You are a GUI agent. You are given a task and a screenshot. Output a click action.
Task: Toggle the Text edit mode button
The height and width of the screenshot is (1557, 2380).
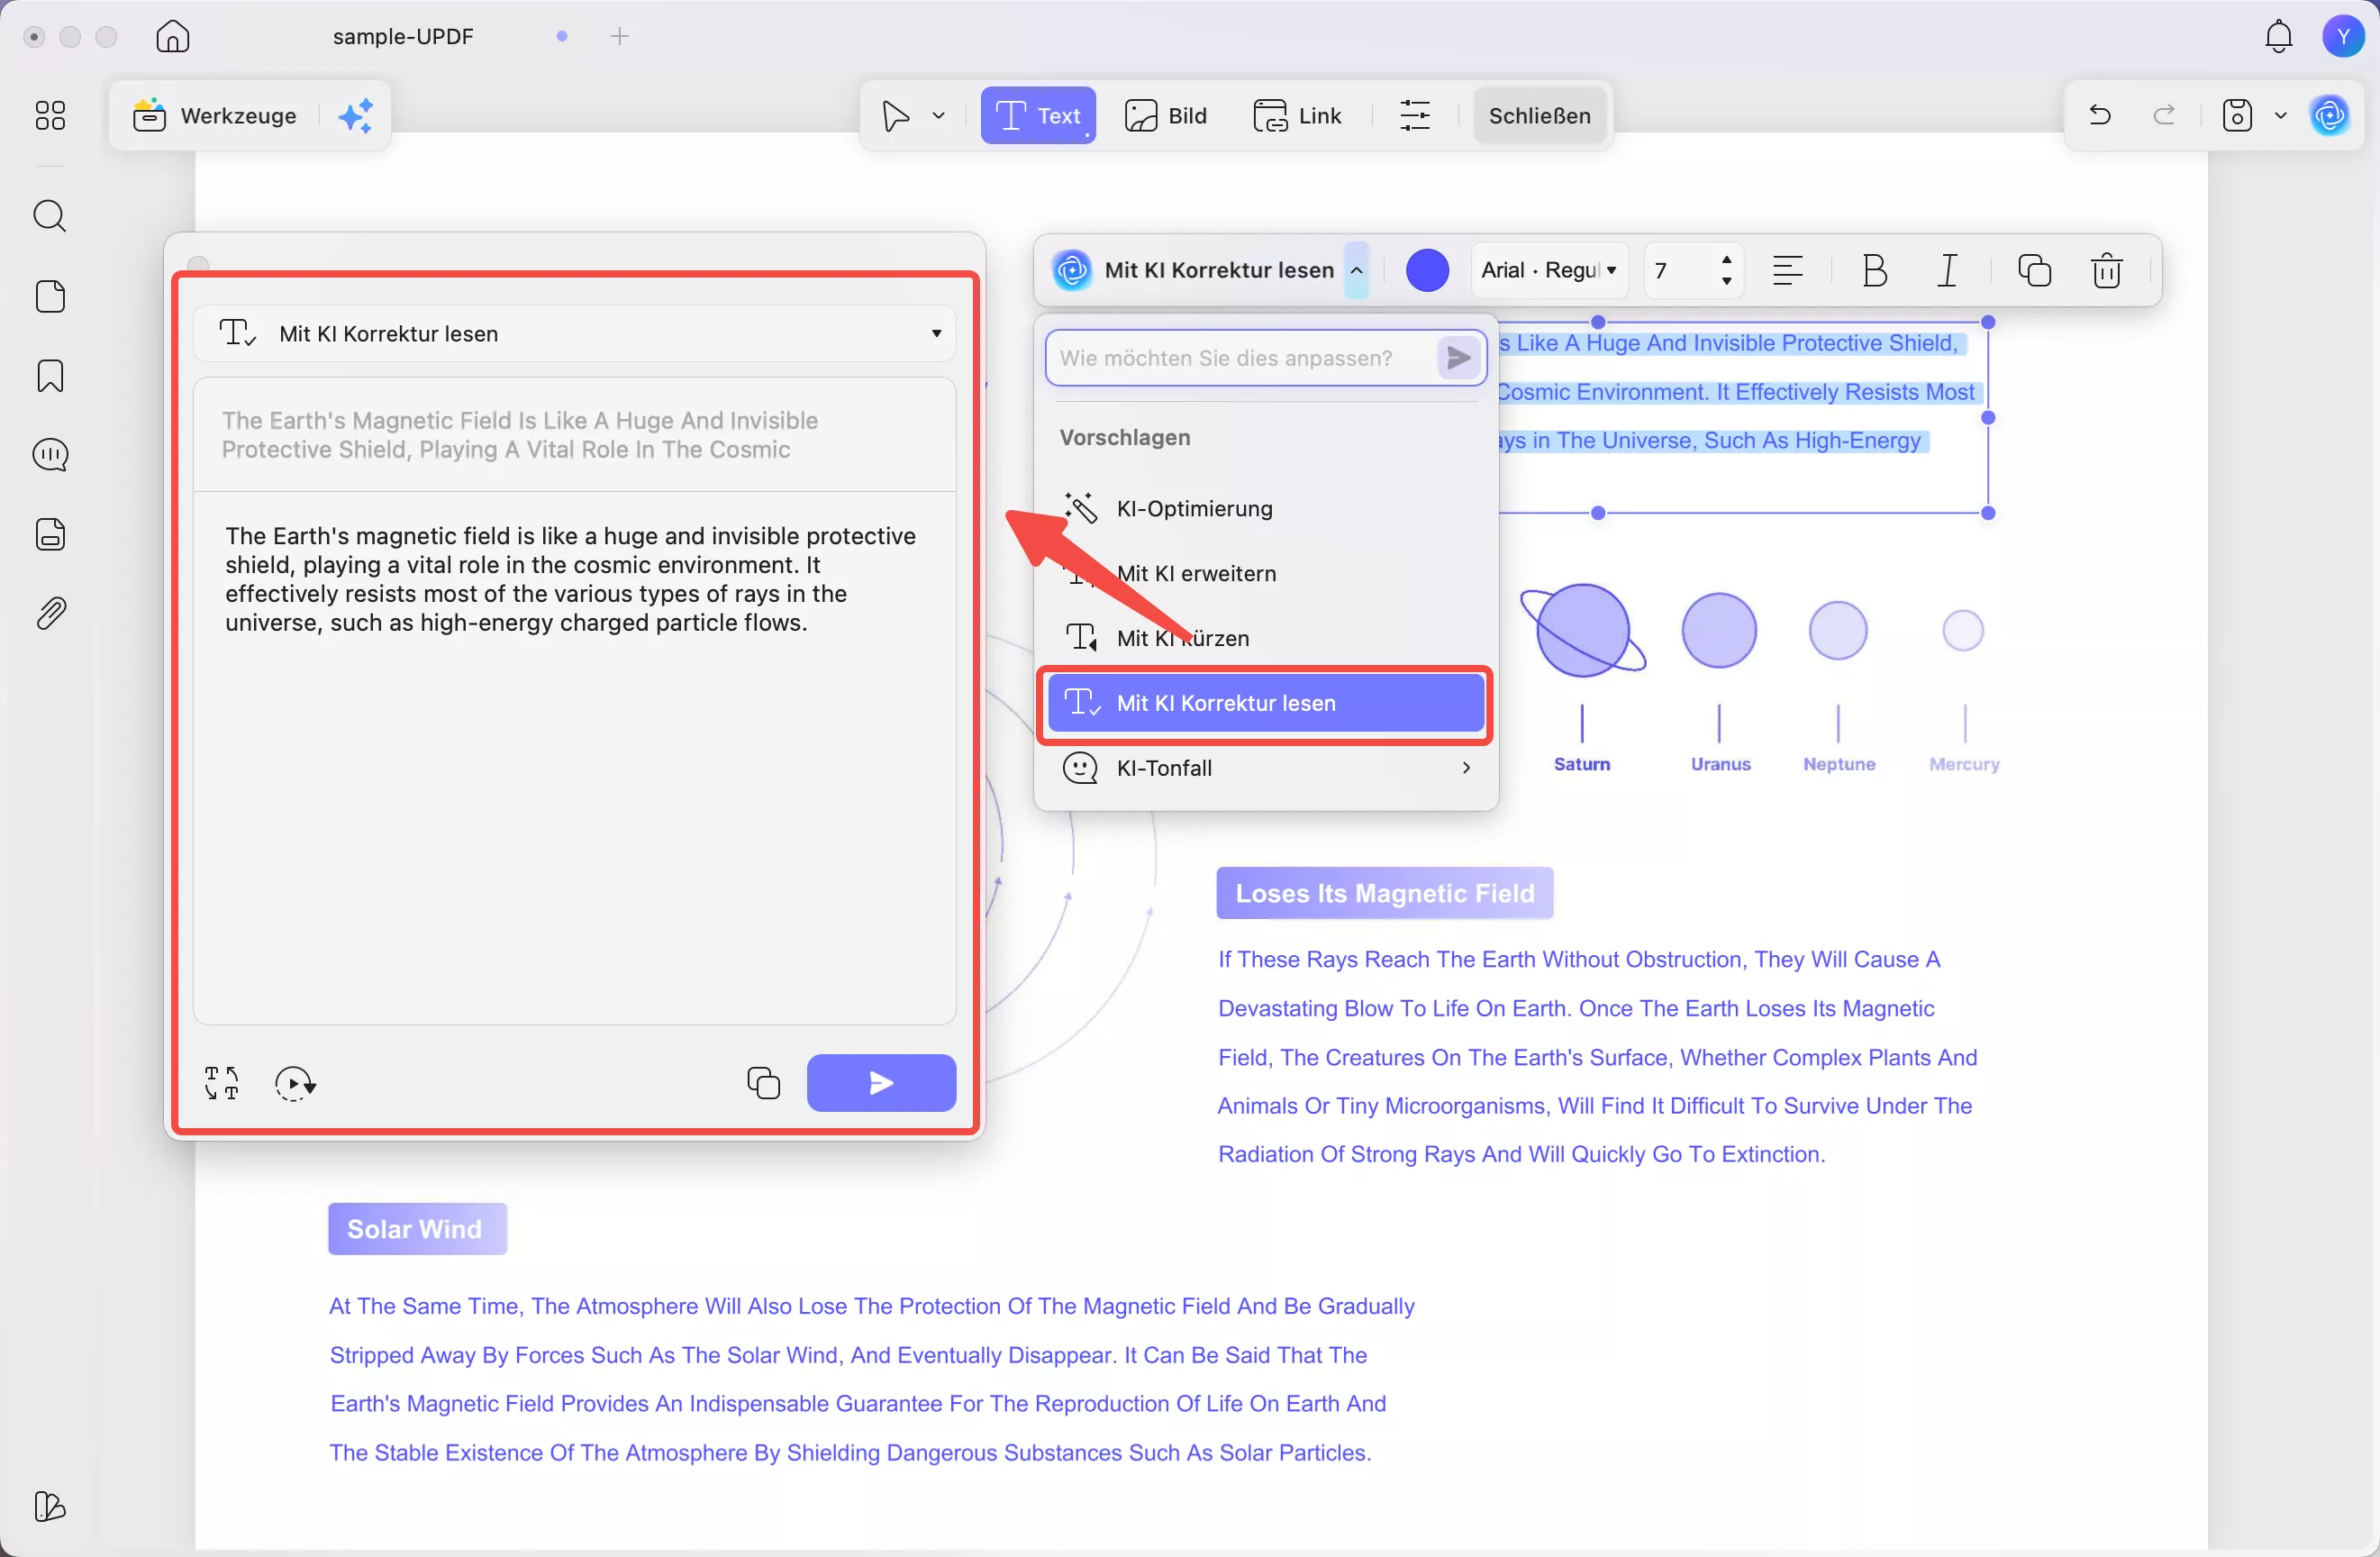click(x=1038, y=116)
